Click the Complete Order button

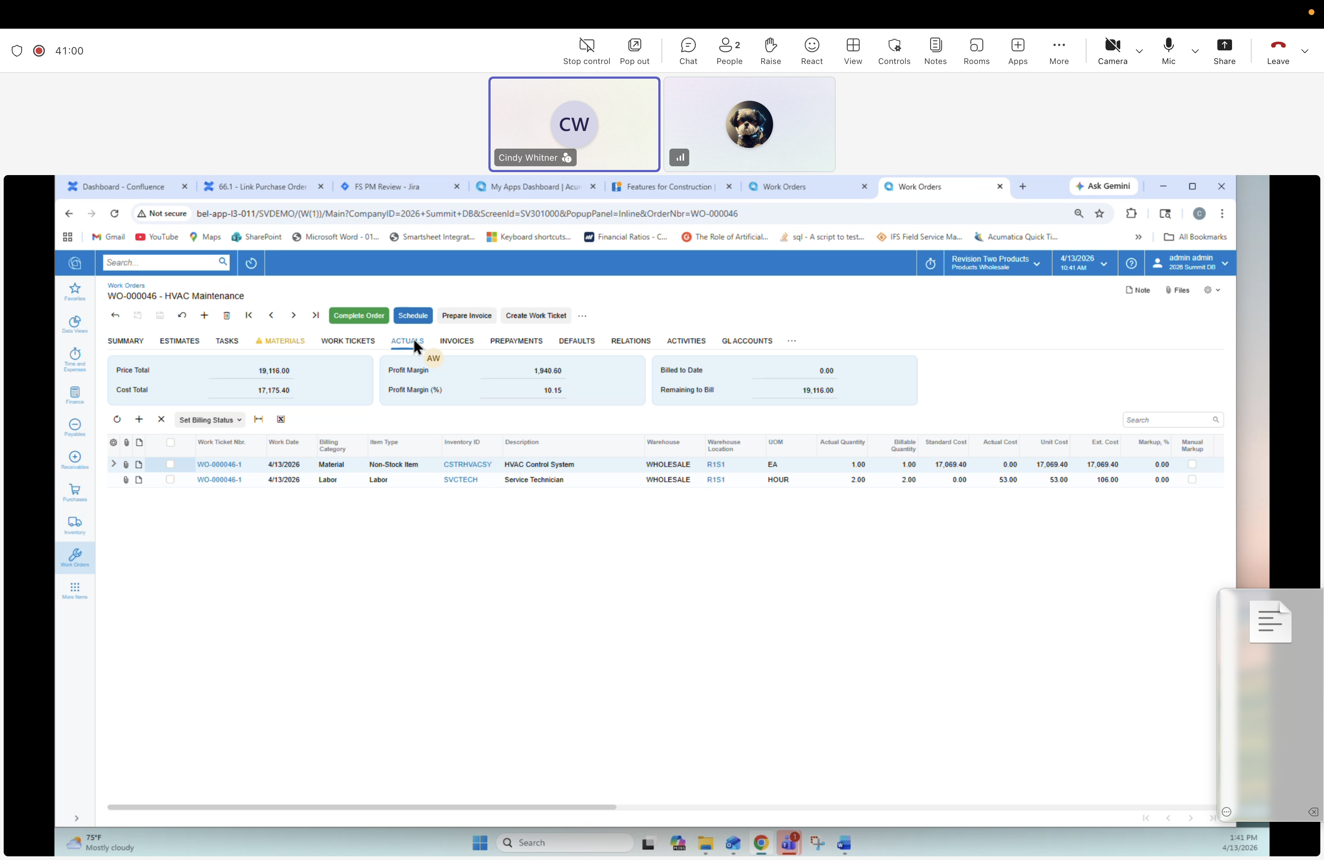pos(358,315)
